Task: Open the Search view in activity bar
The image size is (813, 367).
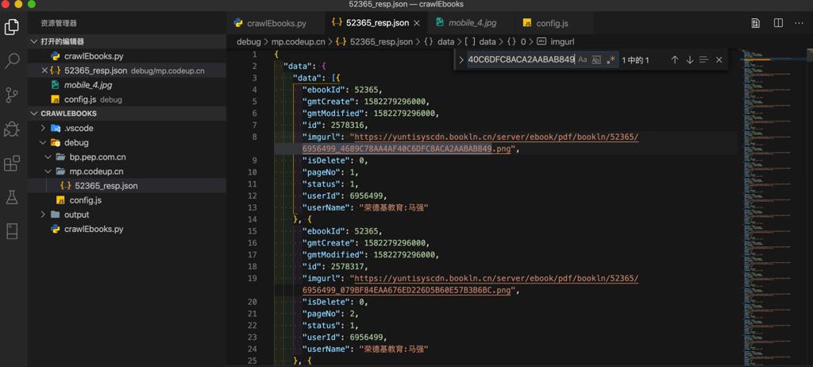Action: click(x=12, y=60)
